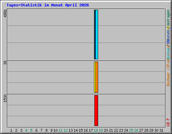The width and height of the screenshot is (172, 134).
Task: Click the orange bar in the middle chart
Action: (97, 77)
